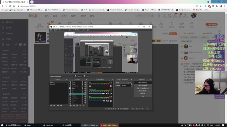Viewport: 227px width, 127px height.
Task: Undock the Audio Mixer panel via its header icon
Action: pyautogui.click(x=113, y=80)
